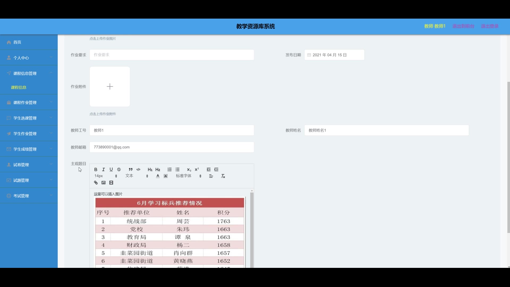Image resolution: width=510 pixels, height=287 pixels.
Task: Click 退出到前台 in the header
Action: (463, 26)
